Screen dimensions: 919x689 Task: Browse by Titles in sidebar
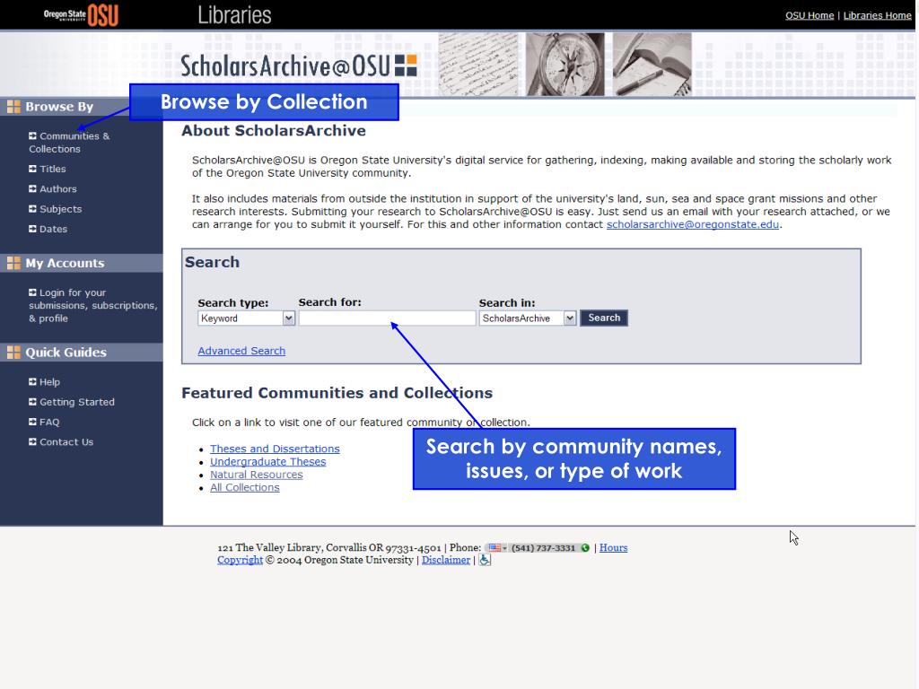point(53,169)
